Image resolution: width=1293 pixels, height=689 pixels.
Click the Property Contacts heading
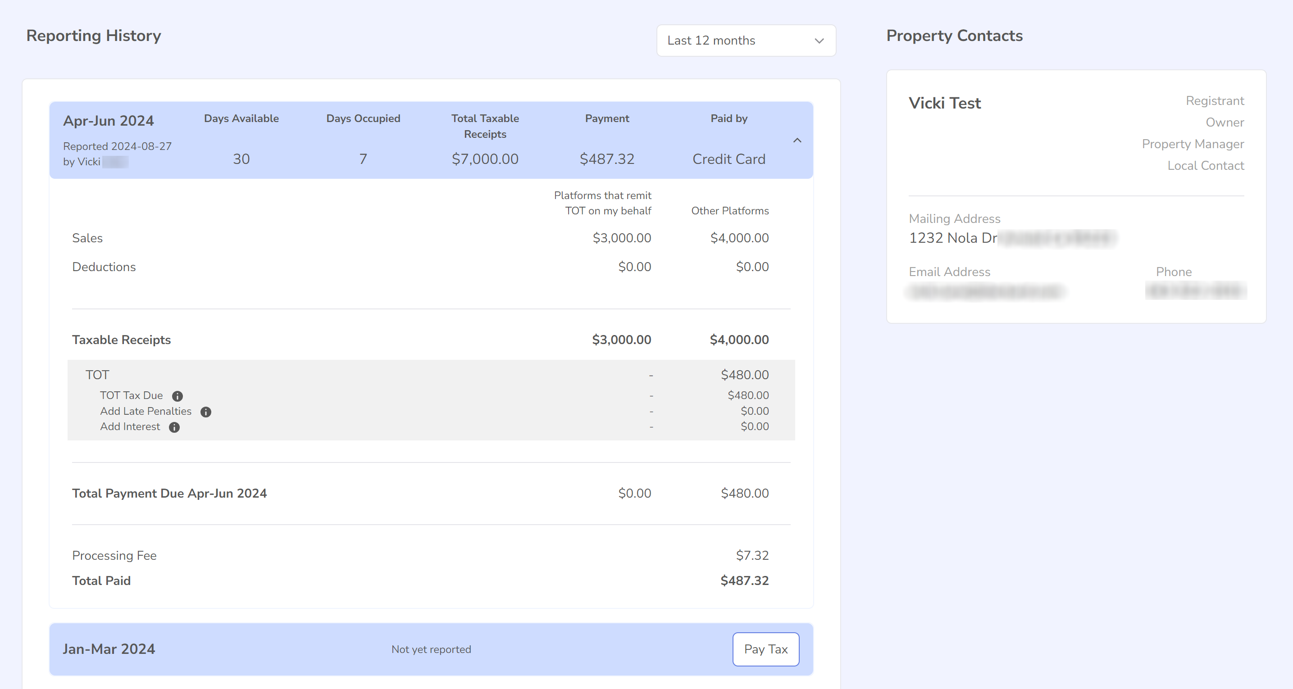[954, 36]
